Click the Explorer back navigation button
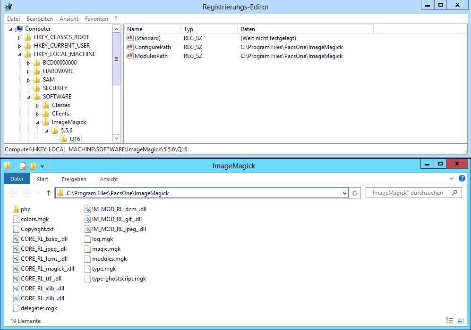 (13, 193)
